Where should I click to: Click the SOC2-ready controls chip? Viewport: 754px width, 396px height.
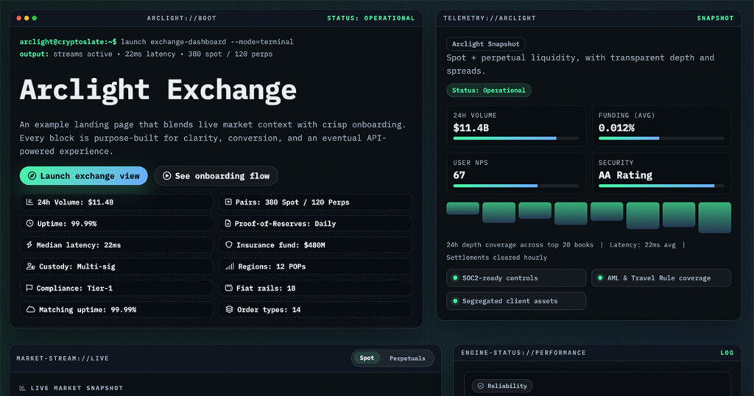[516, 277]
